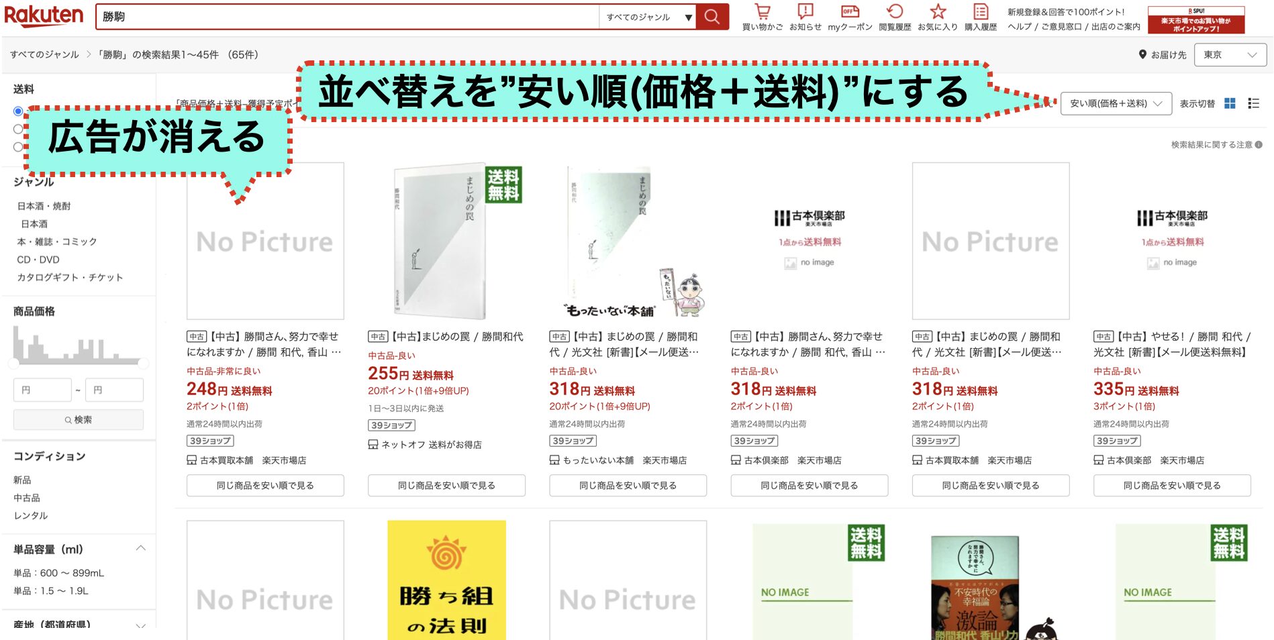Open the ご意見窓口 link in the header
This screenshot has width=1274, height=640.
point(1061,27)
